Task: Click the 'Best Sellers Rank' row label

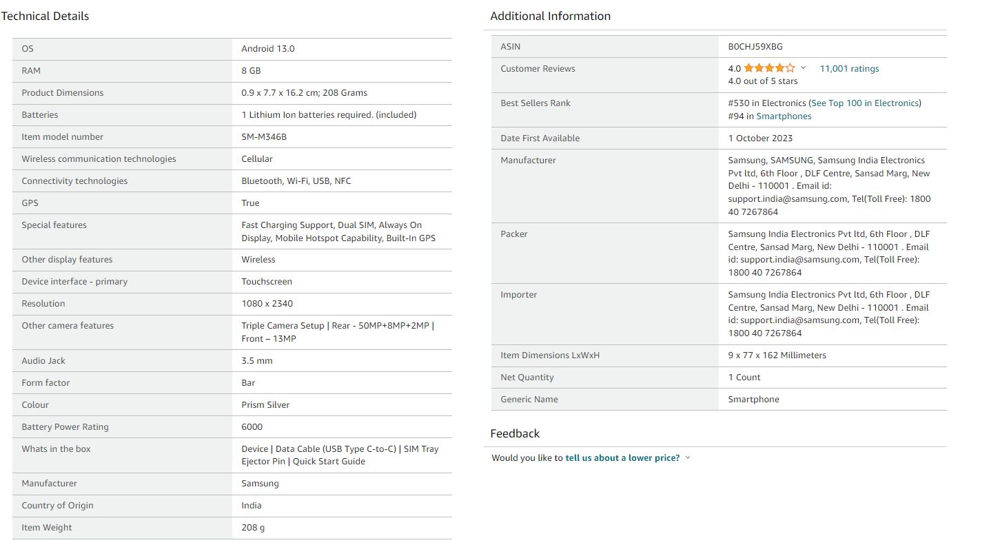Action: pos(536,103)
